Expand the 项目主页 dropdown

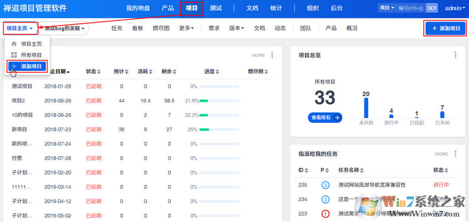[20, 28]
